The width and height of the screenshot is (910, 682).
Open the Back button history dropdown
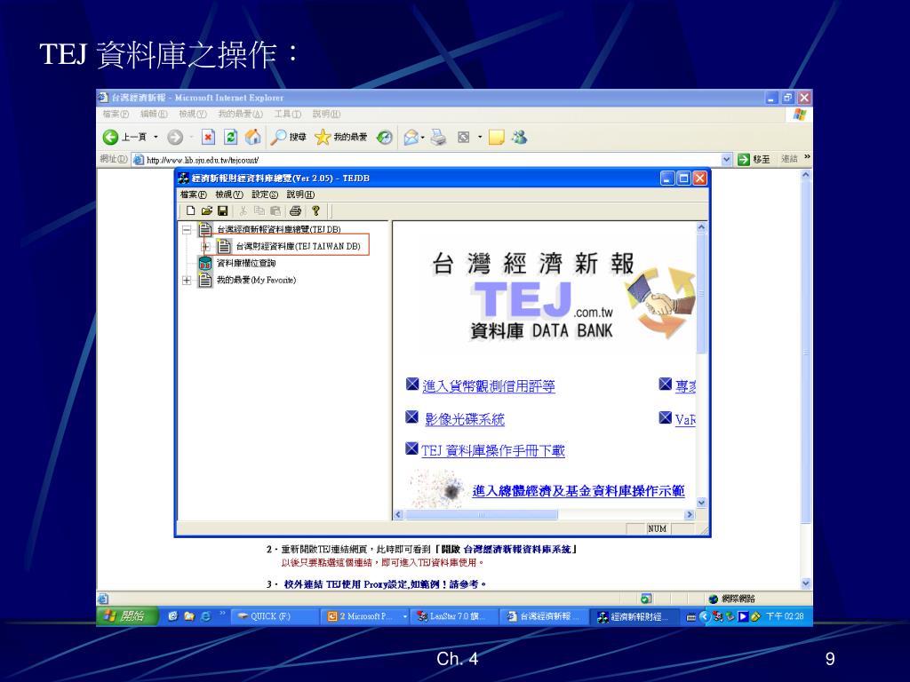click(156, 138)
